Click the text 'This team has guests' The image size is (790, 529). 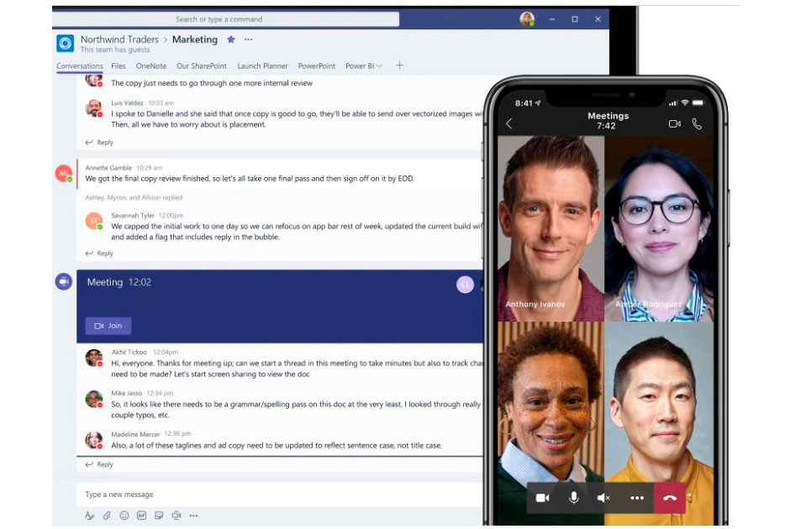[115, 50]
